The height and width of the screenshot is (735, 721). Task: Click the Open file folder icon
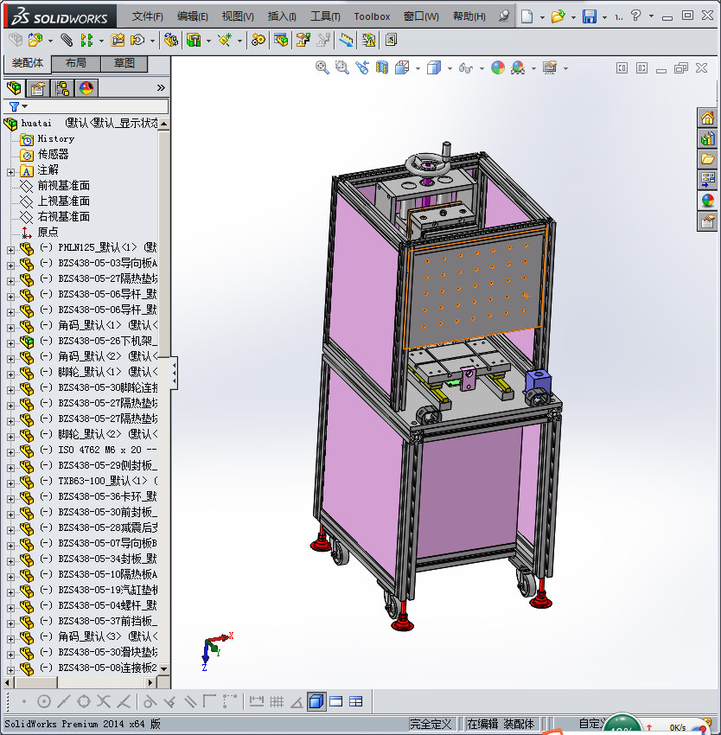tap(558, 16)
